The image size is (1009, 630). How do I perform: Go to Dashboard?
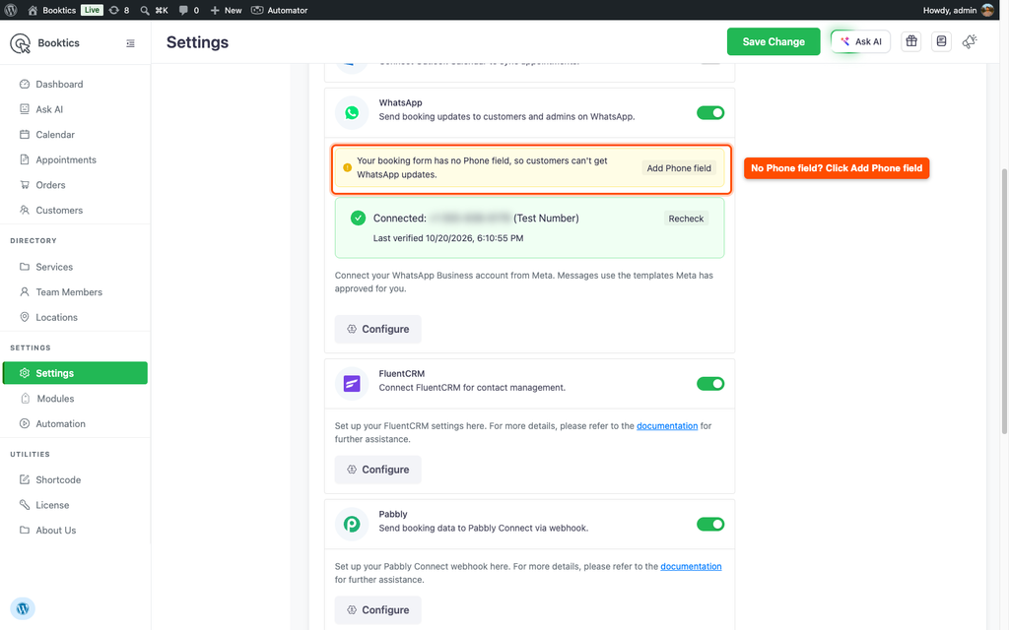pyautogui.click(x=59, y=85)
